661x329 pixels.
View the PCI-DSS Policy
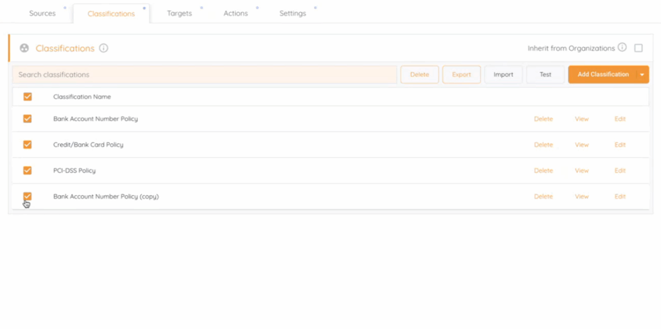click(581, 171)
